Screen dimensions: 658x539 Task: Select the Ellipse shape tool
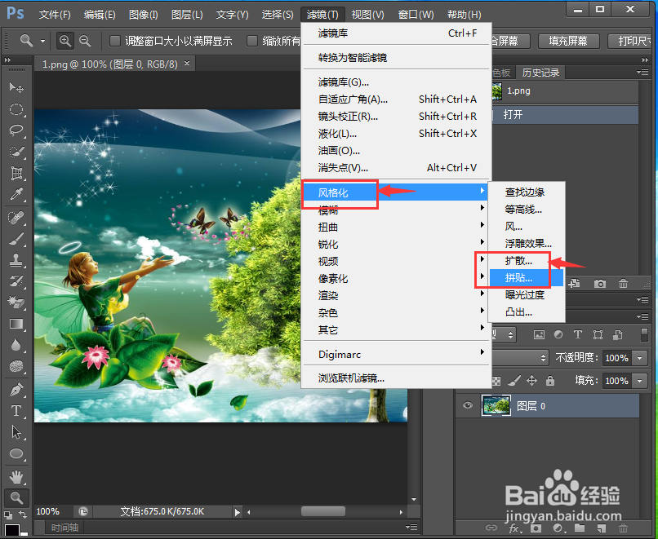click(16, 453)
